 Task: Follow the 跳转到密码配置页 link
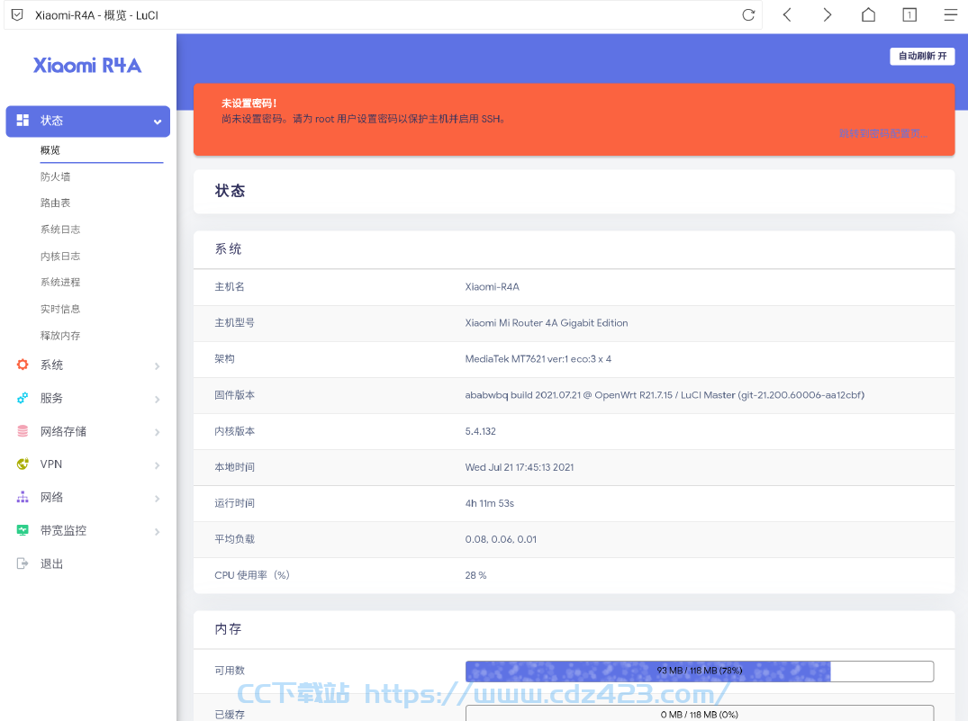(882, 133)
